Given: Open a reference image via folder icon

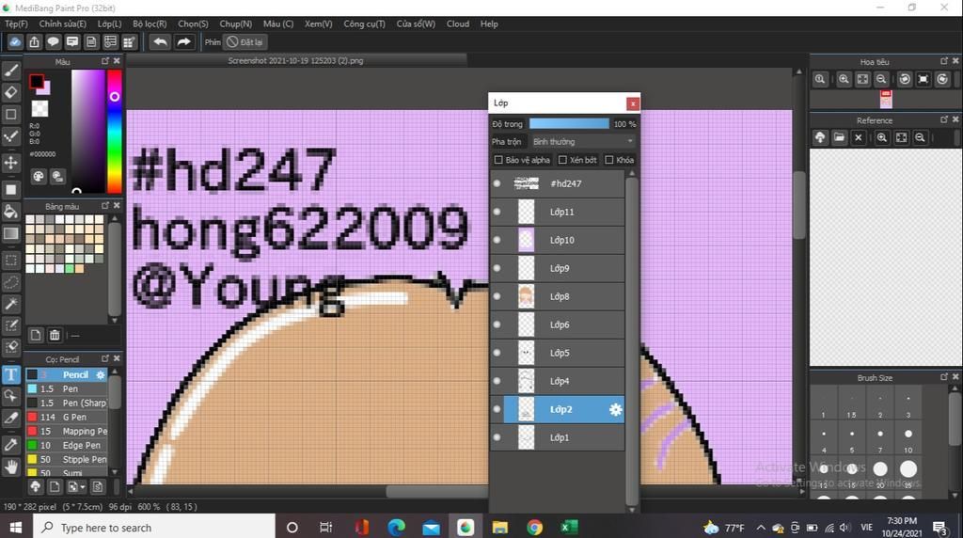Looking at the screenshot, I should [x=839, y=137].
